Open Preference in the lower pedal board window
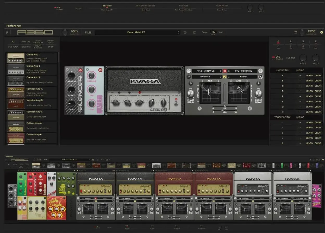Image resolution: width=325 pixels, height=233 pixels. 9,157
